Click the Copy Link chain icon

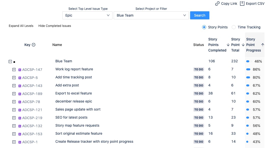coord(217,4)
